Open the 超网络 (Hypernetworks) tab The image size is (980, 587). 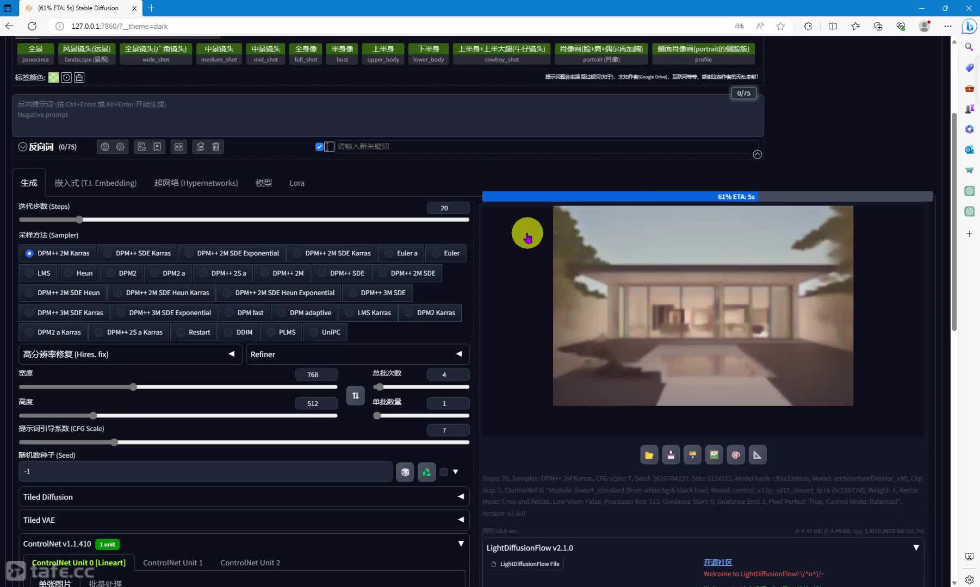(x=196, y=183)
